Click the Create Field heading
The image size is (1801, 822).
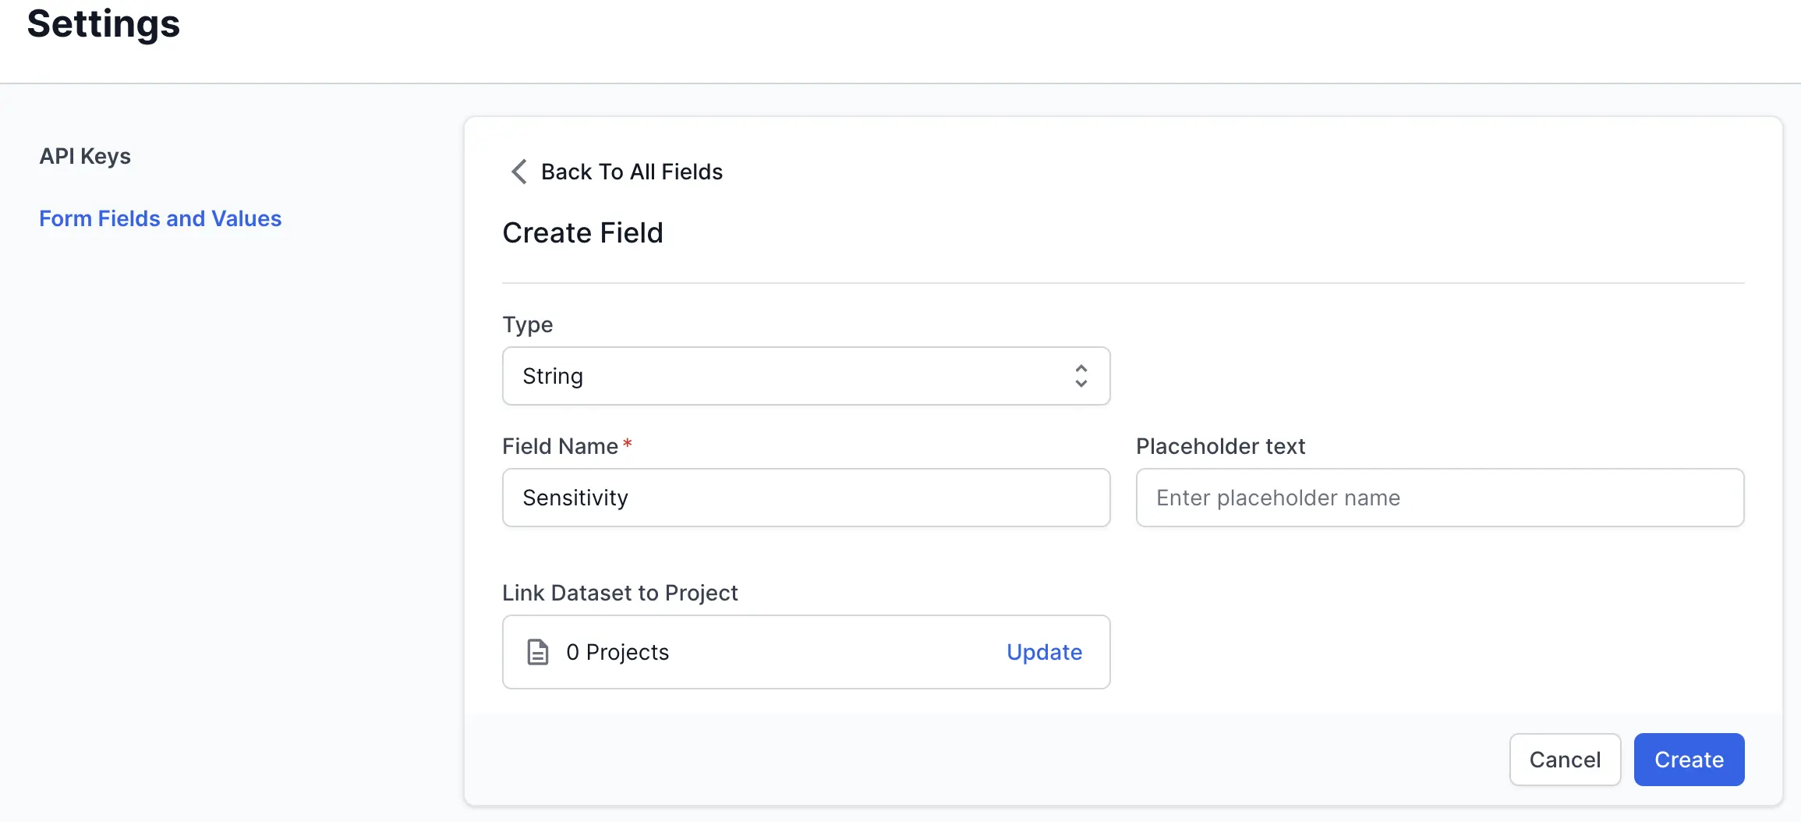(582, 232)
